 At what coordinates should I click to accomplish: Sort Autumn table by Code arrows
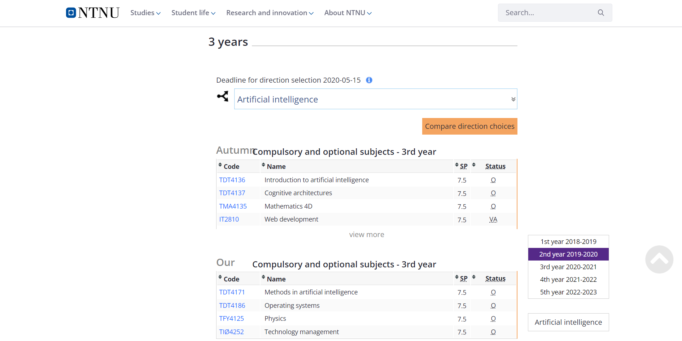[x=220, y=165]
